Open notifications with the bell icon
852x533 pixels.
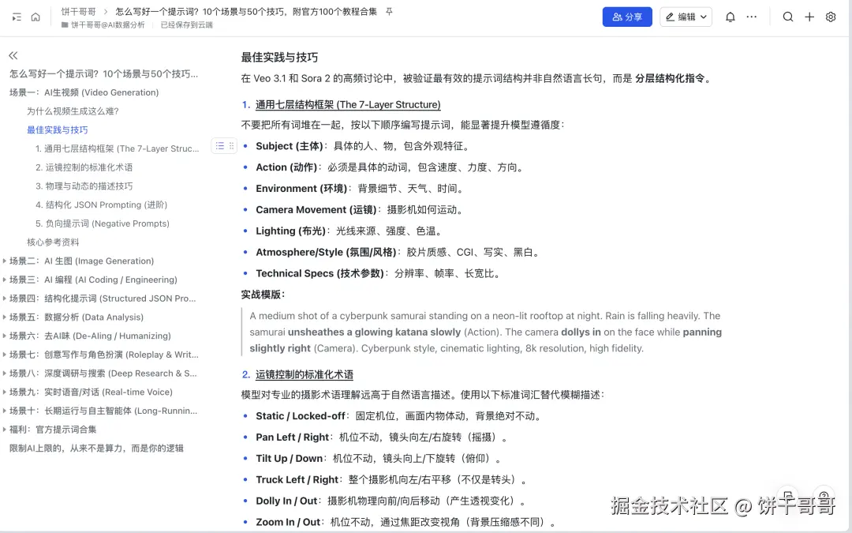730,16
